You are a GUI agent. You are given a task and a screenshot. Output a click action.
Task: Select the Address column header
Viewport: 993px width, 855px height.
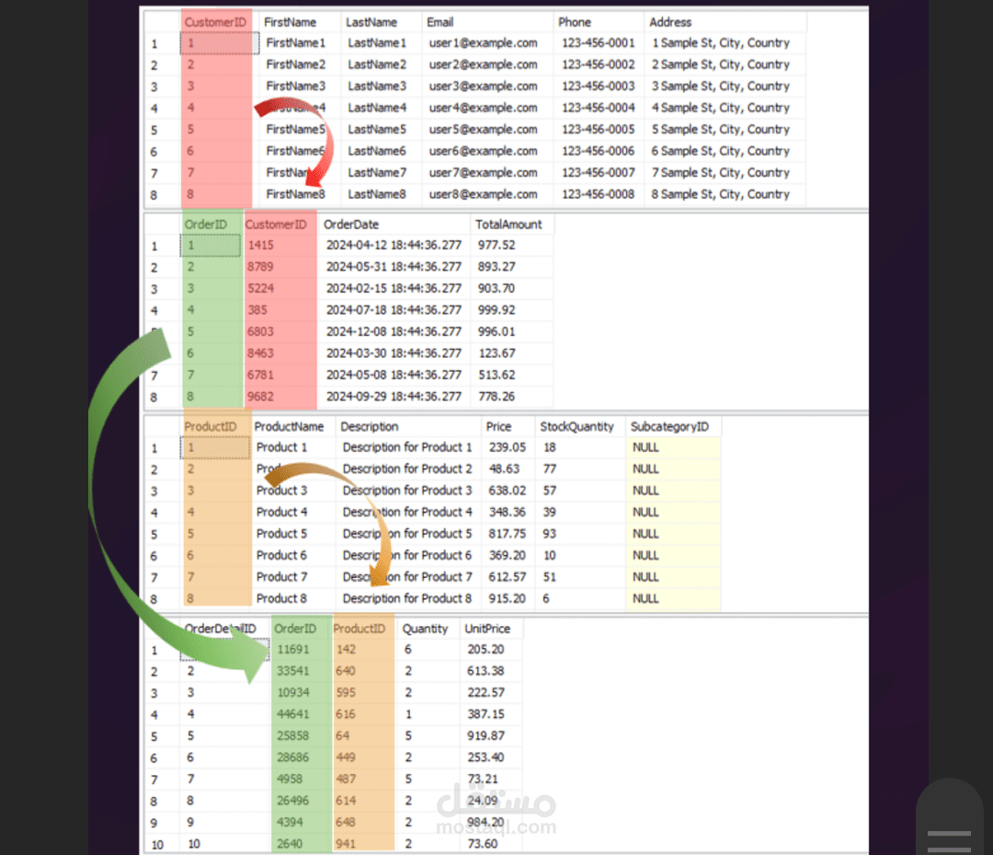(x=670, y=22)
